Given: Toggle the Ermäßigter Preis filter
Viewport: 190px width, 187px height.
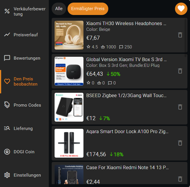Looking at the screenshot, I should (x=88, y=9).
